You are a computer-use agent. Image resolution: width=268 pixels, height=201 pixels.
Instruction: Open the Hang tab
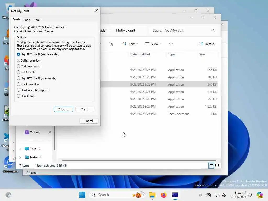(x=27, y=20)
